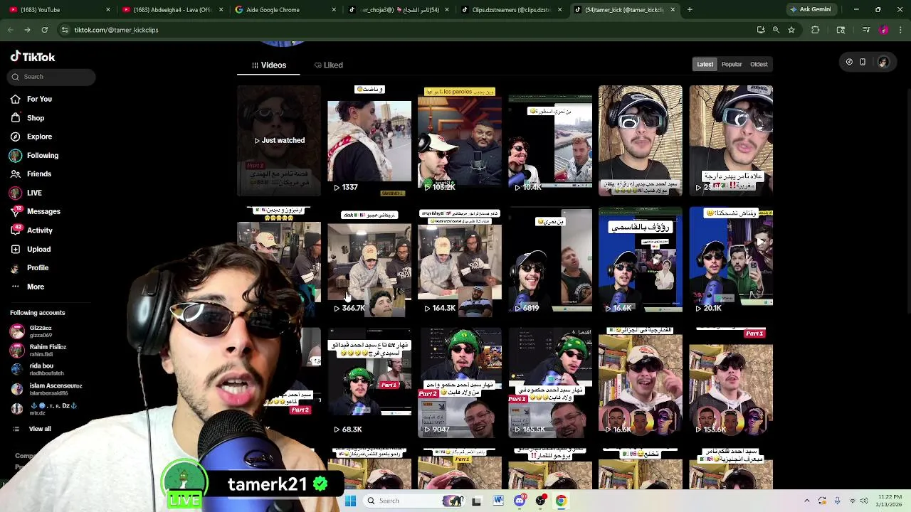The width and height of the screenshot is (911, 512).
Task: Open the LIVE section
Action: coord(26,193)
